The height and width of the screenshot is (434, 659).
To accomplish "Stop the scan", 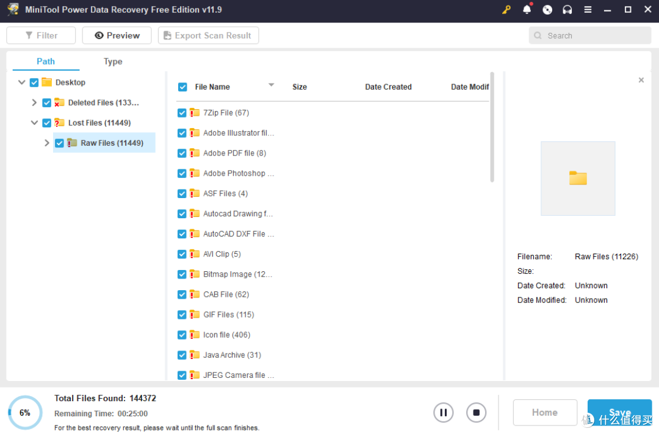I will pyautogui.click(x=476, y=413).
